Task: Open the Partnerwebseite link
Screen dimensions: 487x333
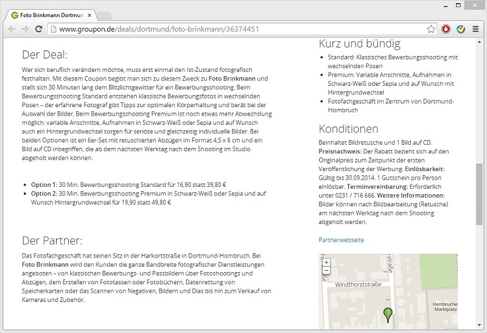Action: pos(341,240)
